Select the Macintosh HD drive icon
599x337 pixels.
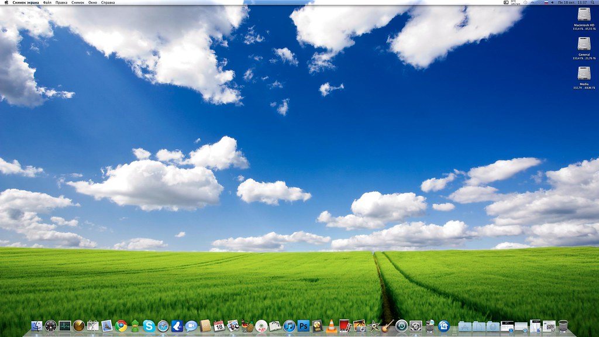point(584,15)
